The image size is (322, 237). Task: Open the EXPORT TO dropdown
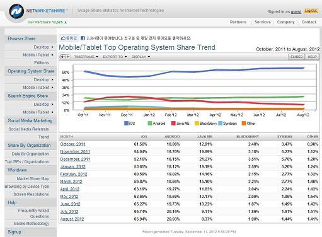[x=115, y=57]
